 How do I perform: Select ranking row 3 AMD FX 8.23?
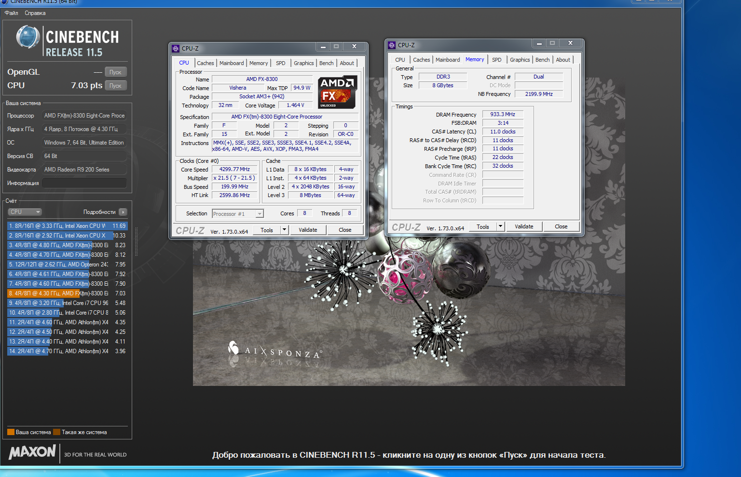point(67,245)
